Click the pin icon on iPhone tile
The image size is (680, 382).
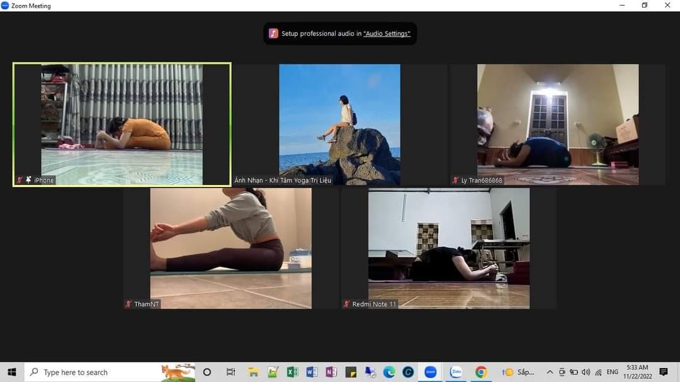(x=28, y=179)
